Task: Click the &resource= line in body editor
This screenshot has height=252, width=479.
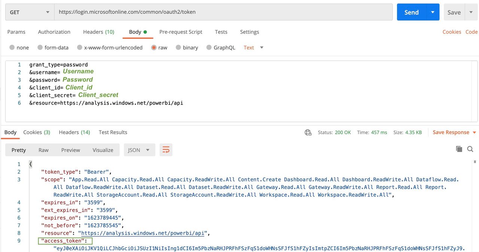Action: (x=106, y=102)
